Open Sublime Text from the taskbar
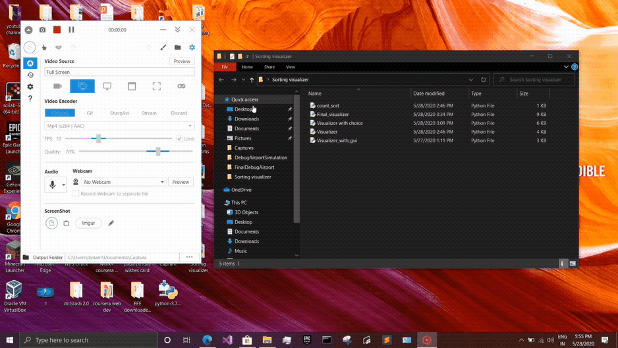 [x=387, y=339]
